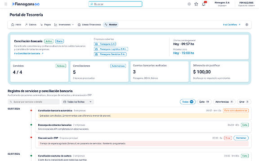This screenshot has height=161, width=259.
Task: Click the 03/07/2026 date label
Action: click(13, 109)
